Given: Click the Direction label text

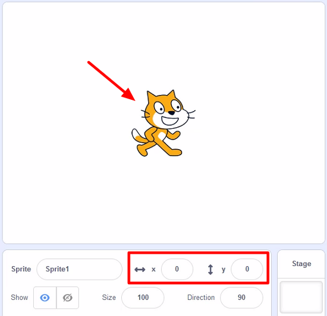Looking at the screenshot, I should point(201,298).
